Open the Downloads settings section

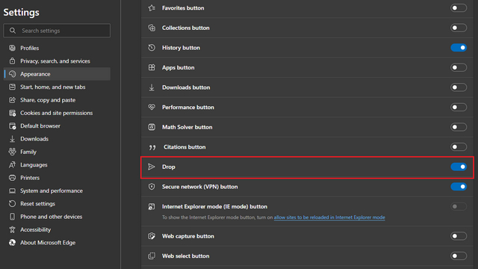57,139
